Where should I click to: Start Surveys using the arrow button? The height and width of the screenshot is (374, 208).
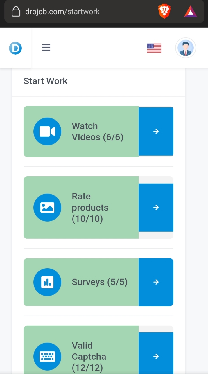(156, 282)
